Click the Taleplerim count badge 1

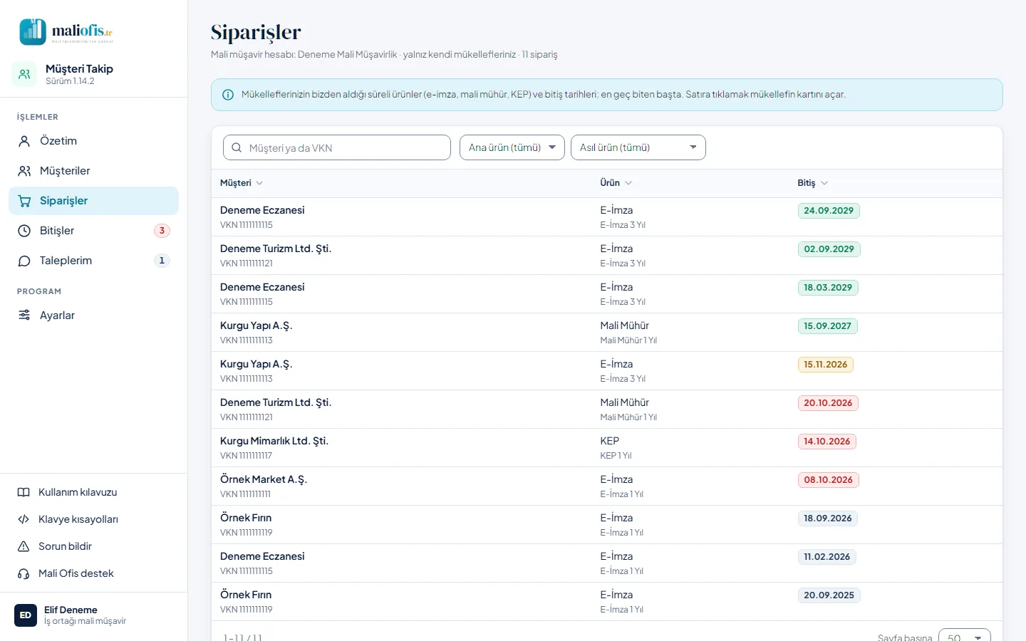pos(162,261)
